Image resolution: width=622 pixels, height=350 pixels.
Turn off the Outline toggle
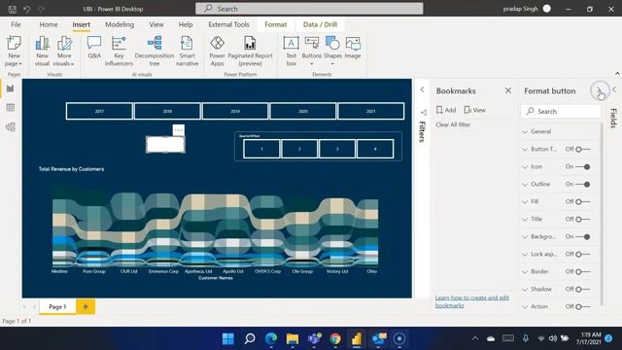pyautogui.click(x=583, y=184)
